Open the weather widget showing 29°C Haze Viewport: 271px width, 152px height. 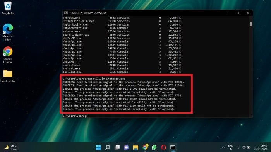tap(11, 147)
